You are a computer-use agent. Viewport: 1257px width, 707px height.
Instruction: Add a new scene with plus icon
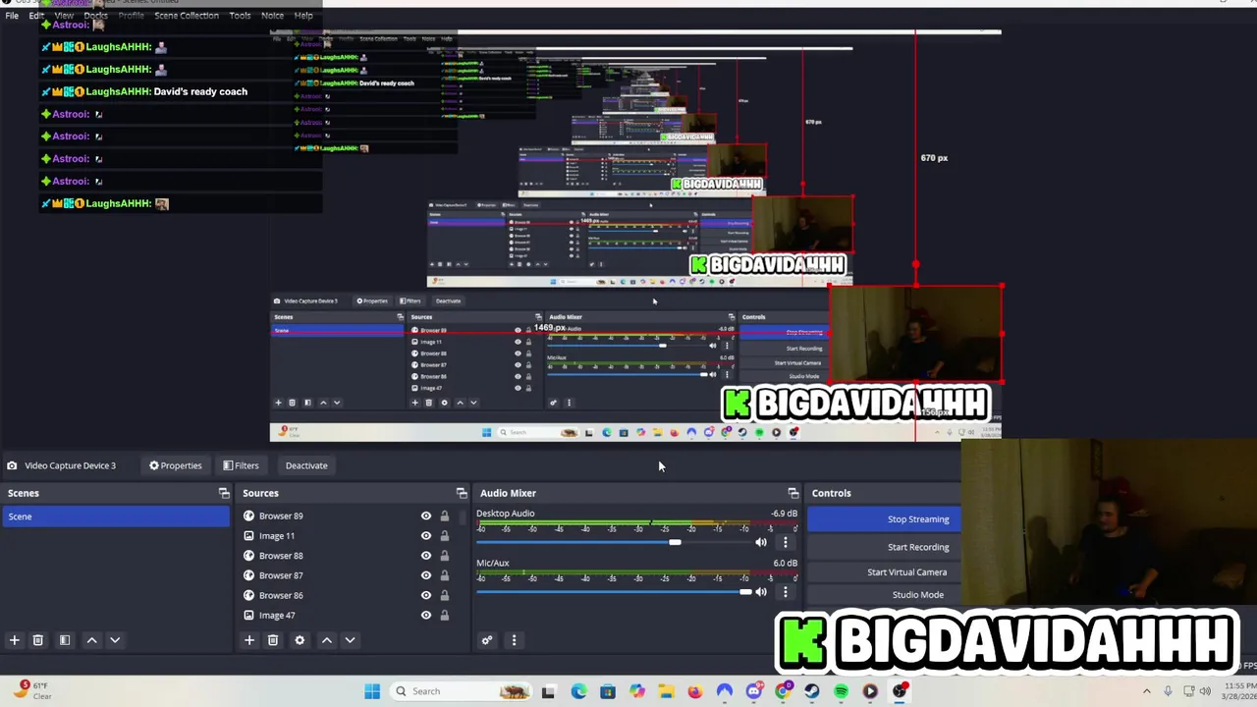coord(15,640)
